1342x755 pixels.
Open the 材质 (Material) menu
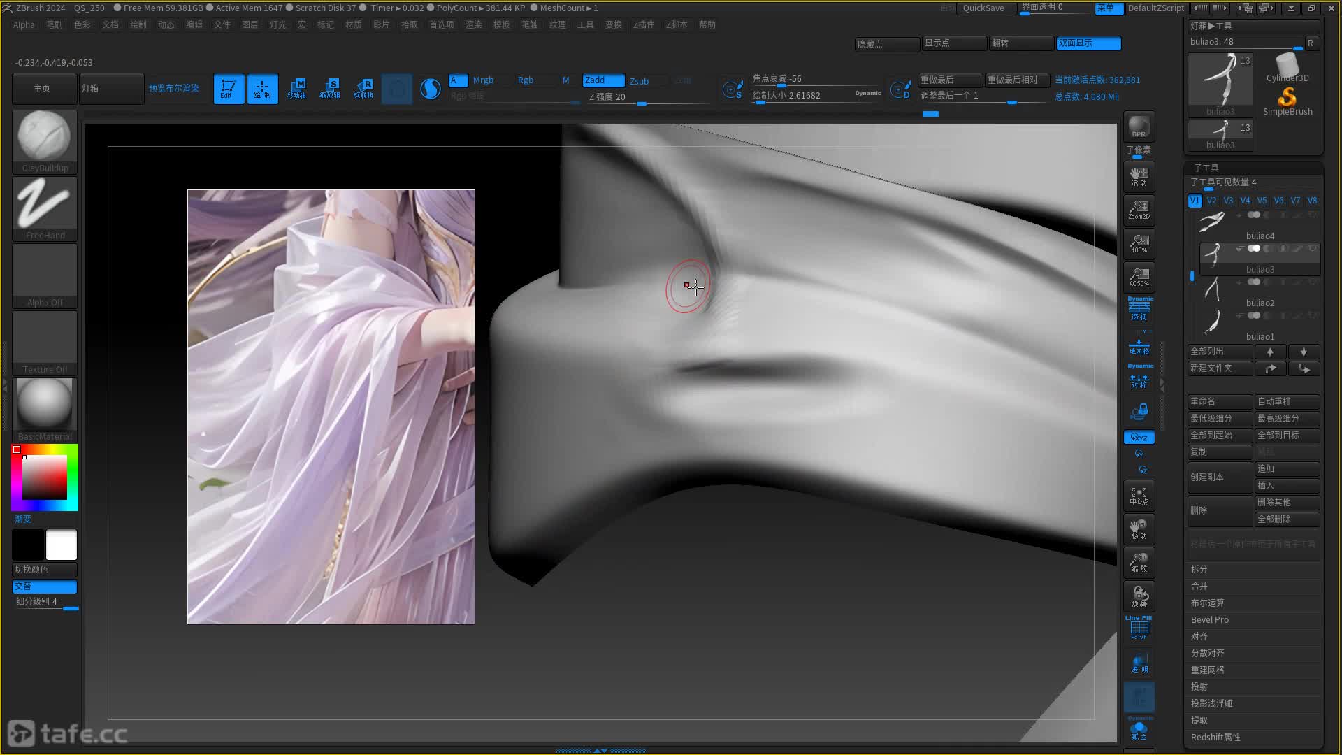click(x=354, y=24)
